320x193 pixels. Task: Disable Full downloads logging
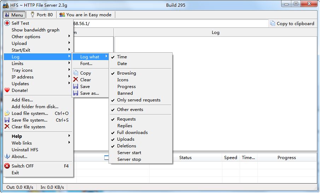click(132, 133)
